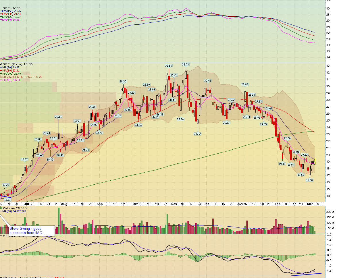Click the green MA(200) 23.49 legend entry
341x278 pixels.
(x=11, y=74)
